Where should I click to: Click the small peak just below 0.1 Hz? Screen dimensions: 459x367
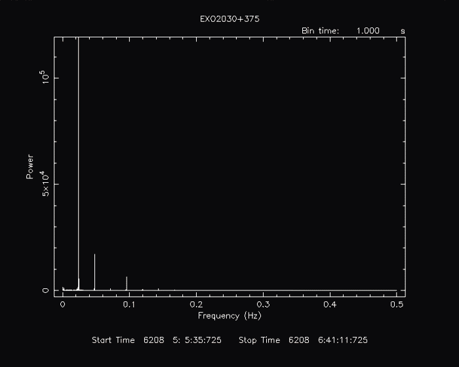pos(127,283)
